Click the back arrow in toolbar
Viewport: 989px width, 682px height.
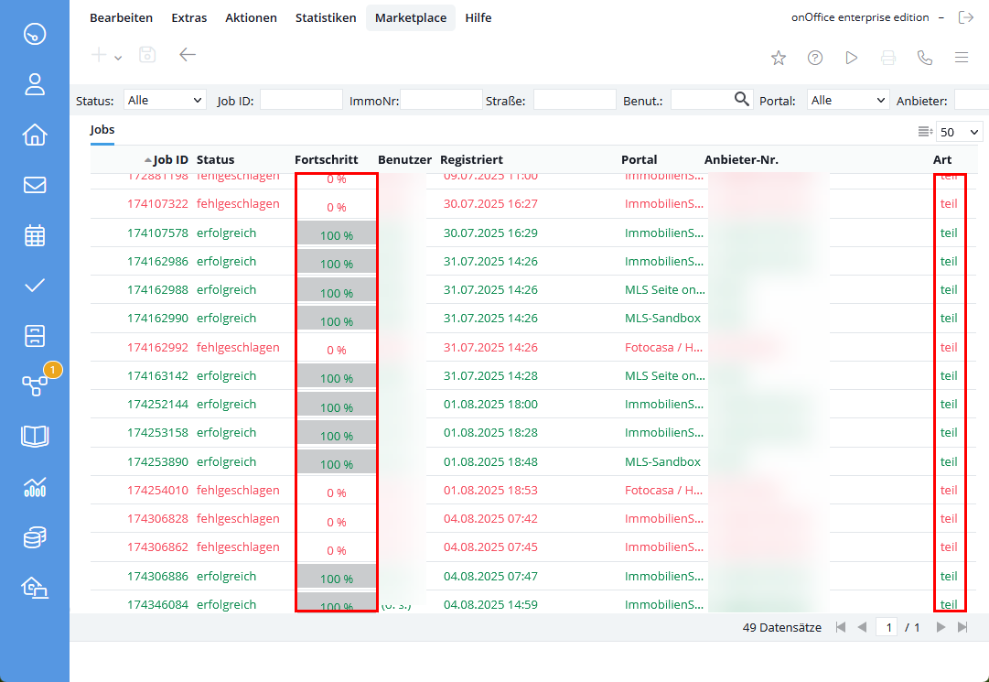click(x=188, y=55)
